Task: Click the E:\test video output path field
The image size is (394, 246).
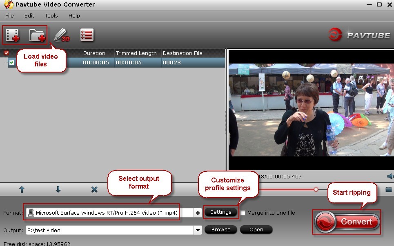Action: coord(110,230)
